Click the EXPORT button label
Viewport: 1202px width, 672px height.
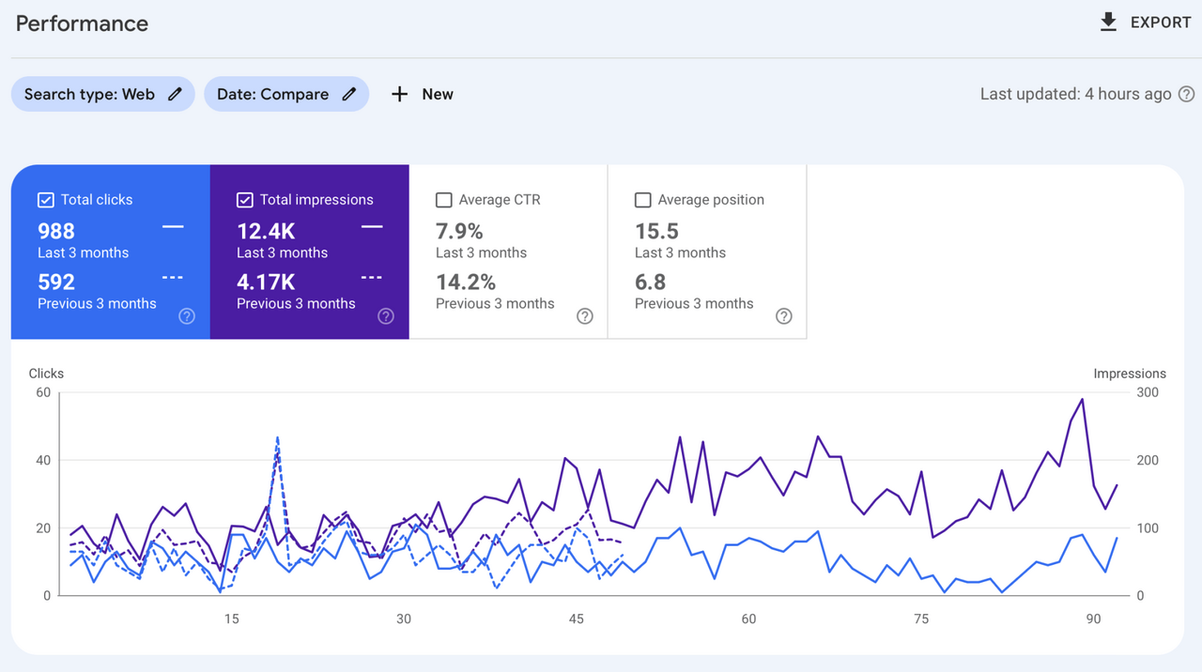[x=1161, y=23]
